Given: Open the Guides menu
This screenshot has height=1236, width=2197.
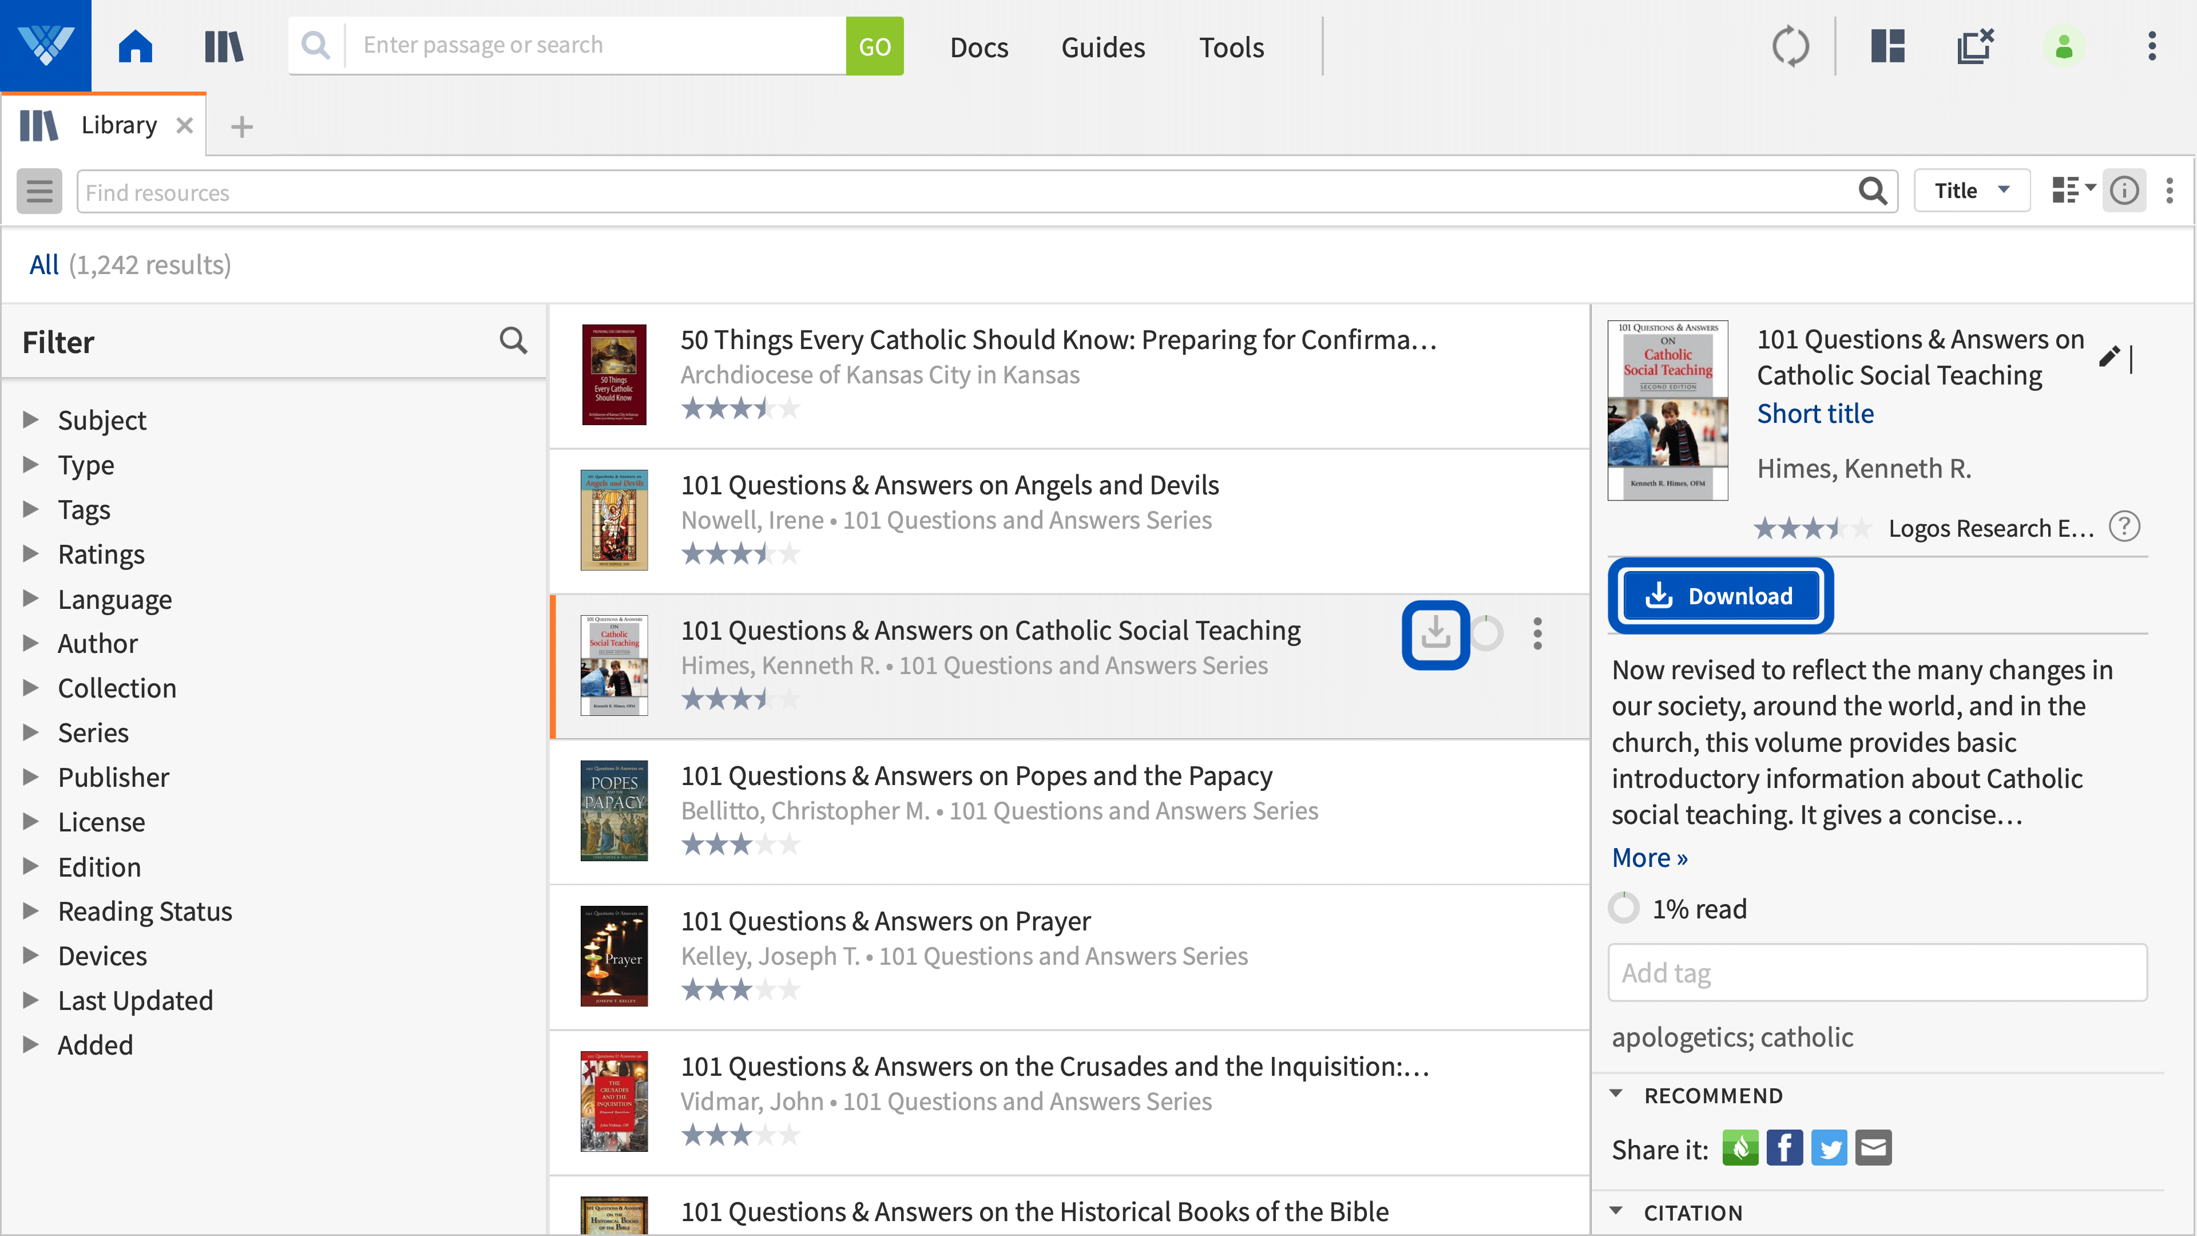Looking at the screenshot, I should (1103, 47).
